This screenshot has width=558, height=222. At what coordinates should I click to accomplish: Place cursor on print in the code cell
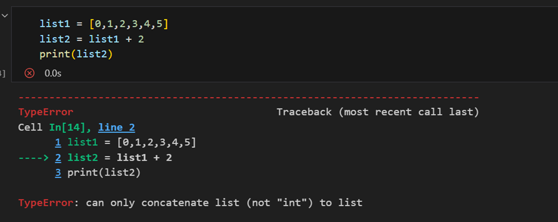pos(55,55)
